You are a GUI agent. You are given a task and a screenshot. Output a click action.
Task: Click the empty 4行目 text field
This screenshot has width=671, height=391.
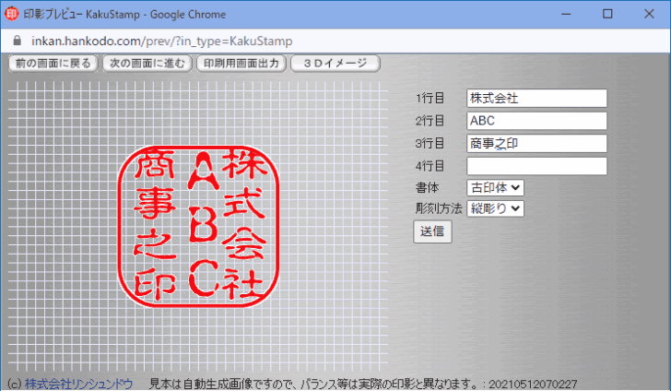pyautogui.click(x=536, y=166)
